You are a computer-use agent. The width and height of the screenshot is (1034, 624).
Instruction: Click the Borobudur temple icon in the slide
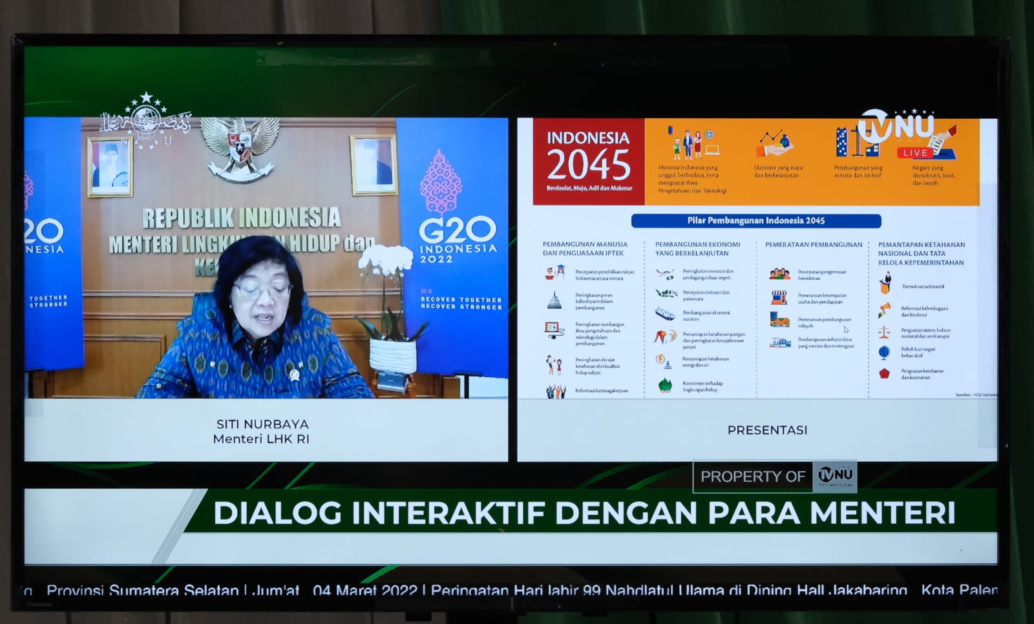click(x=554, y=300)
